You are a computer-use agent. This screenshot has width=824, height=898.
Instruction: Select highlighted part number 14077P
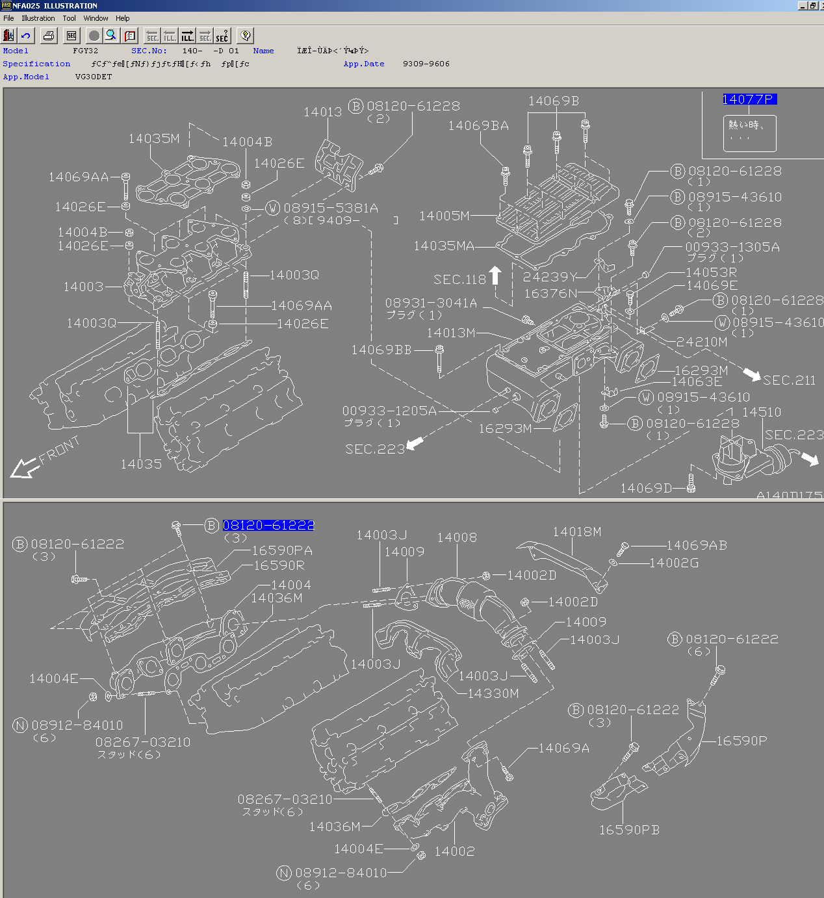(x=749, y=99)
